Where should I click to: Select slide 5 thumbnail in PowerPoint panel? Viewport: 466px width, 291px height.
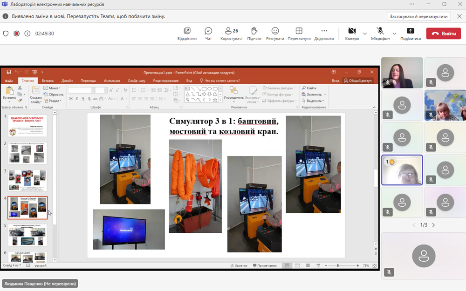(x=27, y=235)
